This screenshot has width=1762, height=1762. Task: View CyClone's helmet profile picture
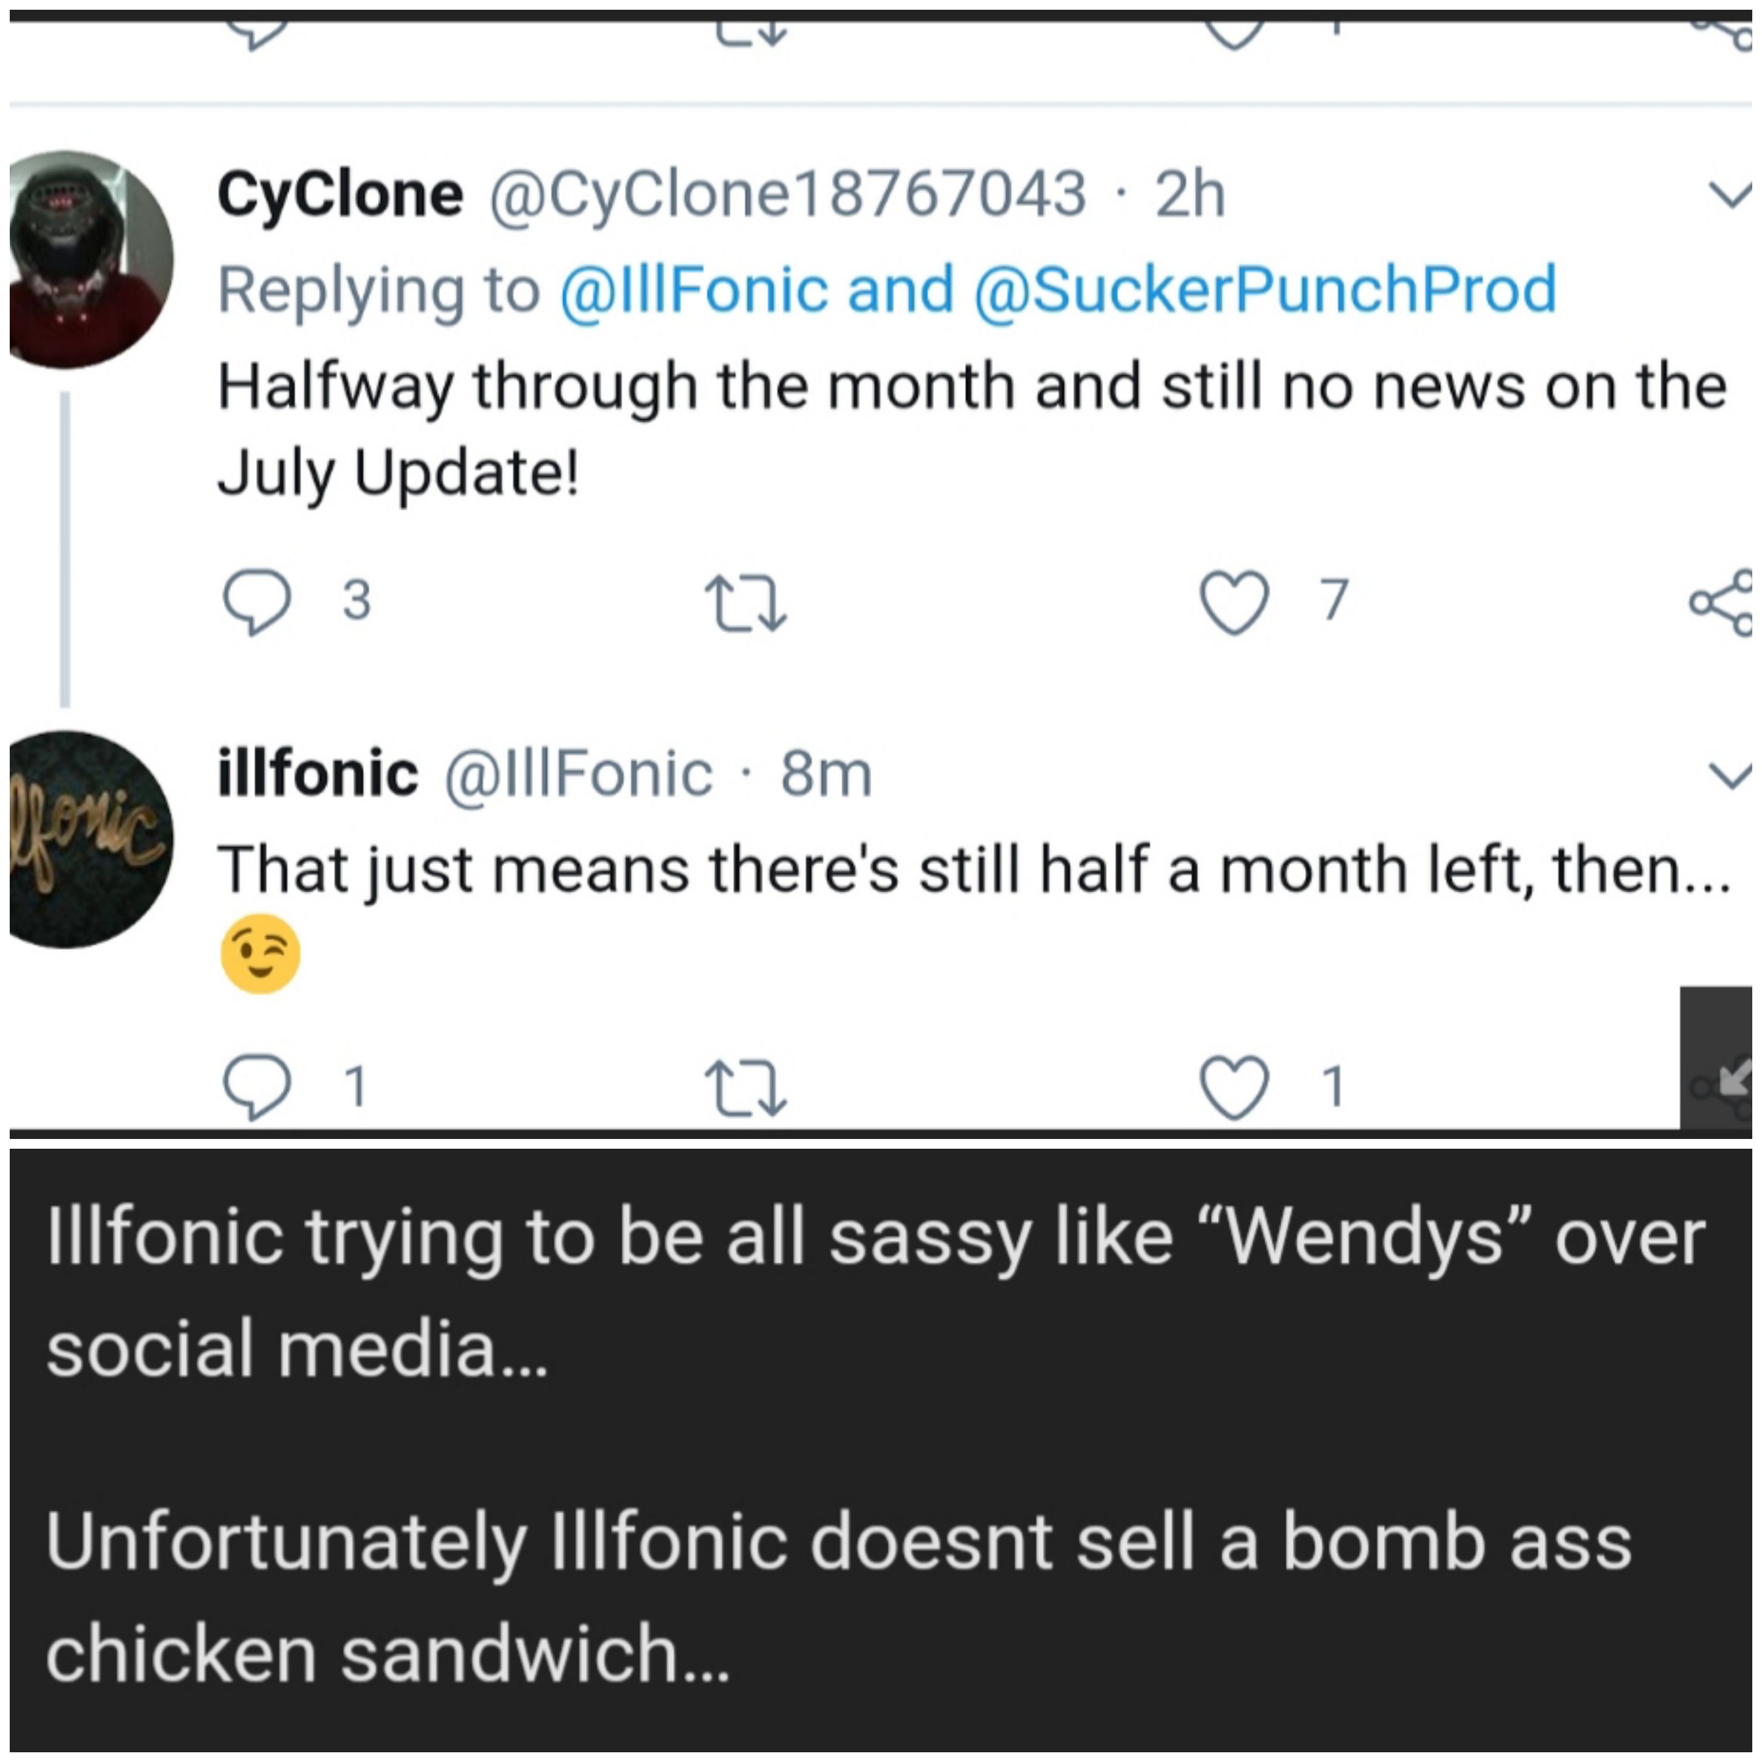(90, 260)
